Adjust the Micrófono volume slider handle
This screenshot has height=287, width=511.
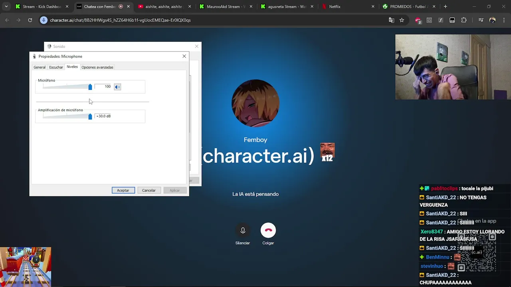90,86
